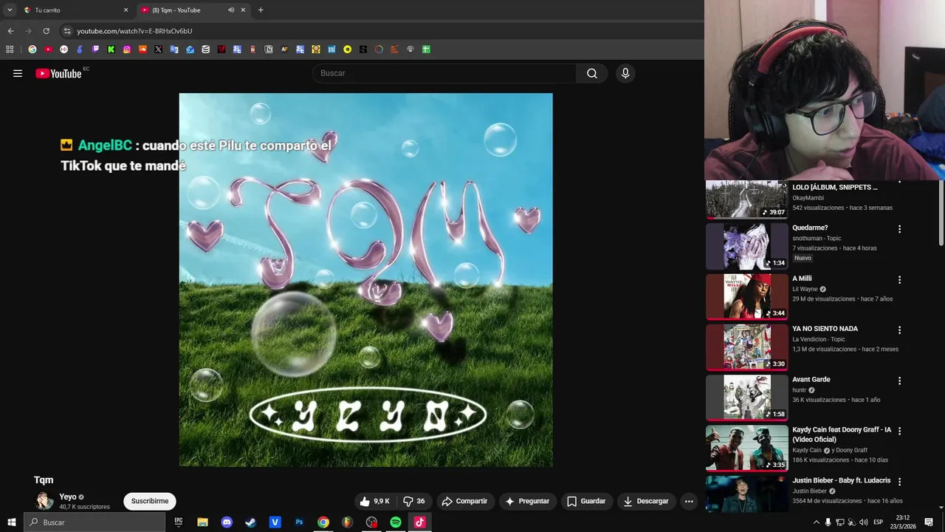Start voice search with the microphone
The image size is (945, 532).
625,73
